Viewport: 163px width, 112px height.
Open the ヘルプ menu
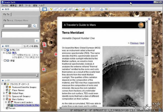point(42,5)
